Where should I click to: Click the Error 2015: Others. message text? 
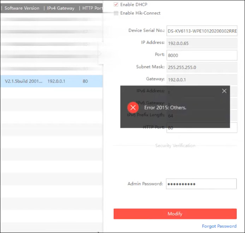(165, 108)
